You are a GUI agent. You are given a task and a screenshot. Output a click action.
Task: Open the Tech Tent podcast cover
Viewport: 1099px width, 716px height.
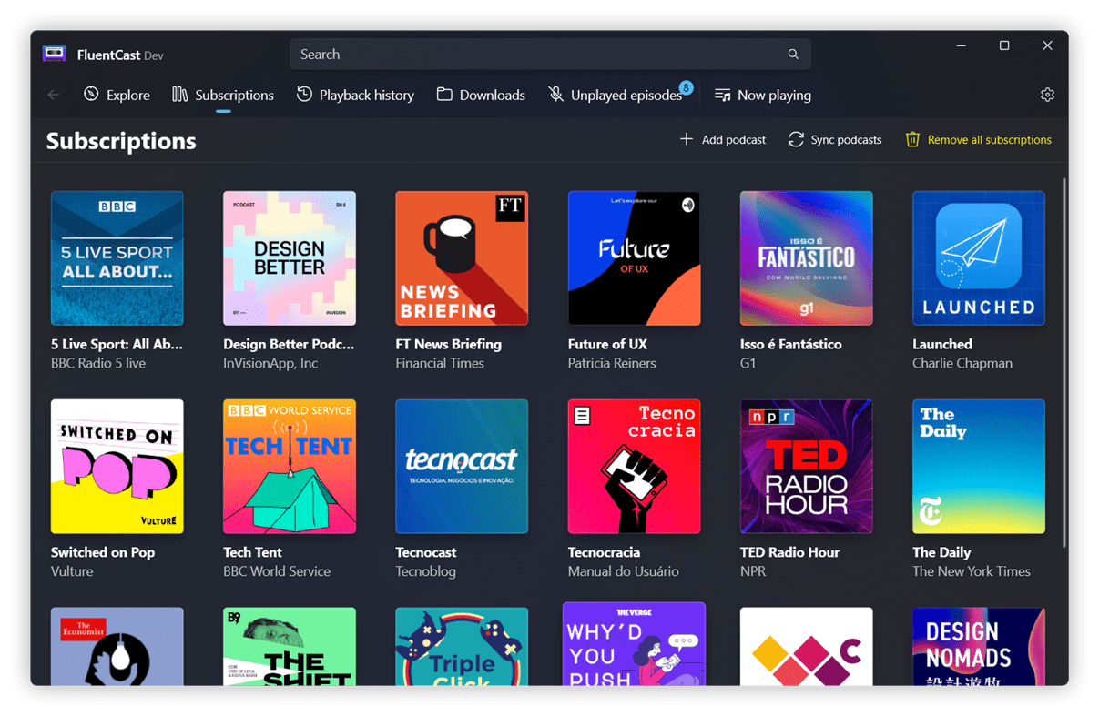coord(290,466)
